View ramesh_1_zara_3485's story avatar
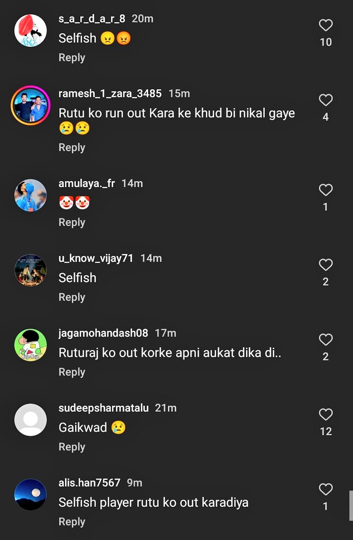This screenshot has height=540, width=353. pyautogui.click(x=31, y=105)
